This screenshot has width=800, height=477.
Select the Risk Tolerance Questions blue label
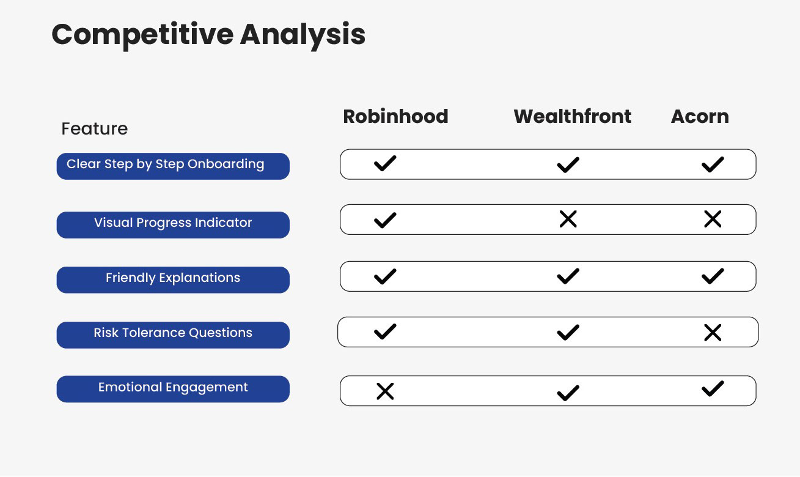tap(173, 335)
